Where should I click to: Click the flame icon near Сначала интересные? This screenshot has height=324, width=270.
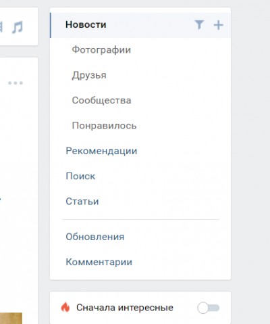(x=65, y=307)
